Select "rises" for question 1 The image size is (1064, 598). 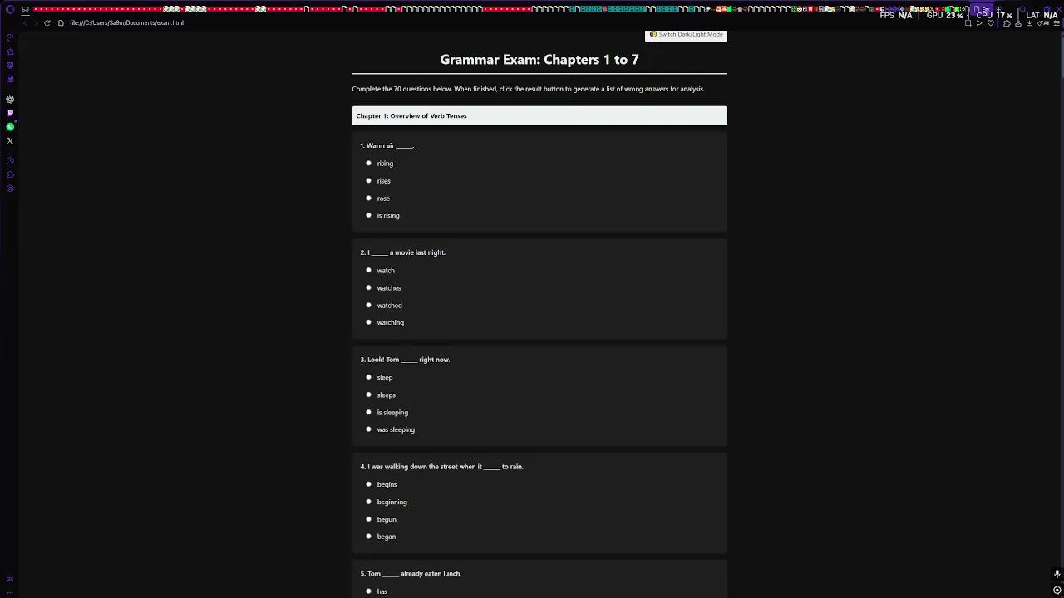pos(368,181)
